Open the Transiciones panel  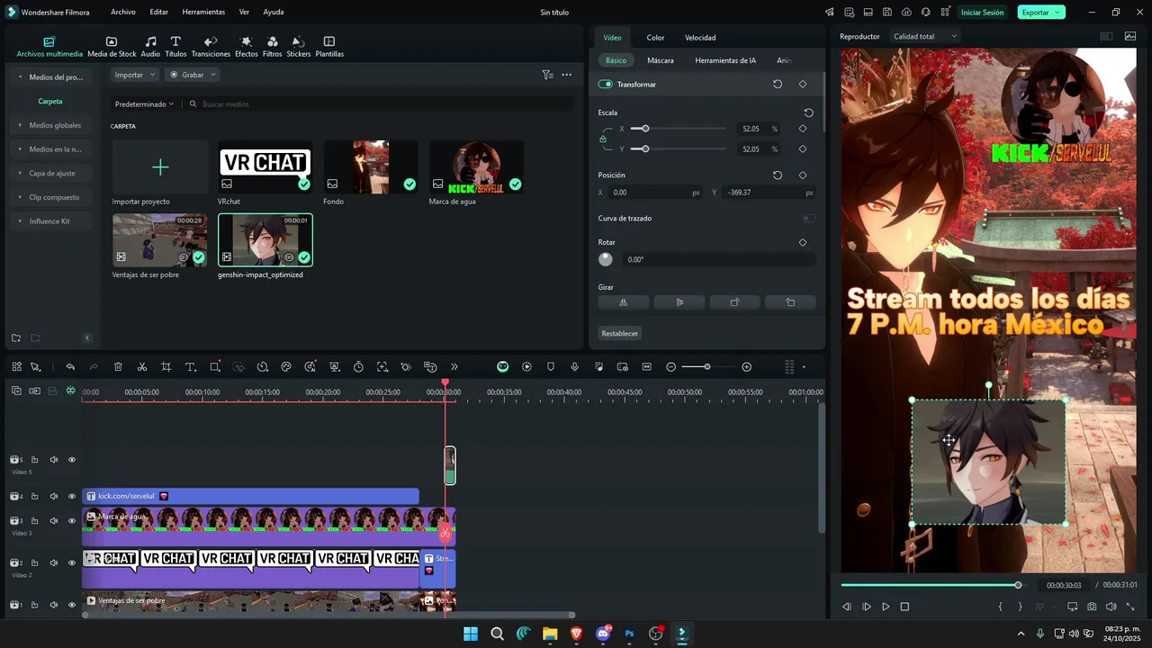pos(211,47)
